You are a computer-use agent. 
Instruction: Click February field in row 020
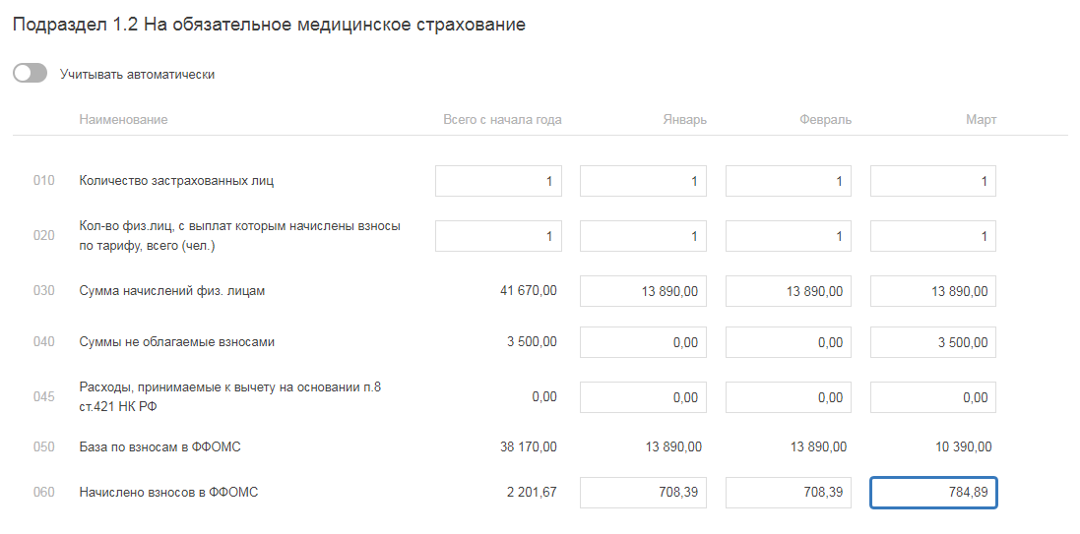(x=789, y=236)
